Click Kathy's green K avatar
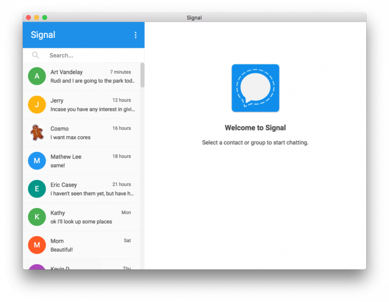 tap(37, 217)
